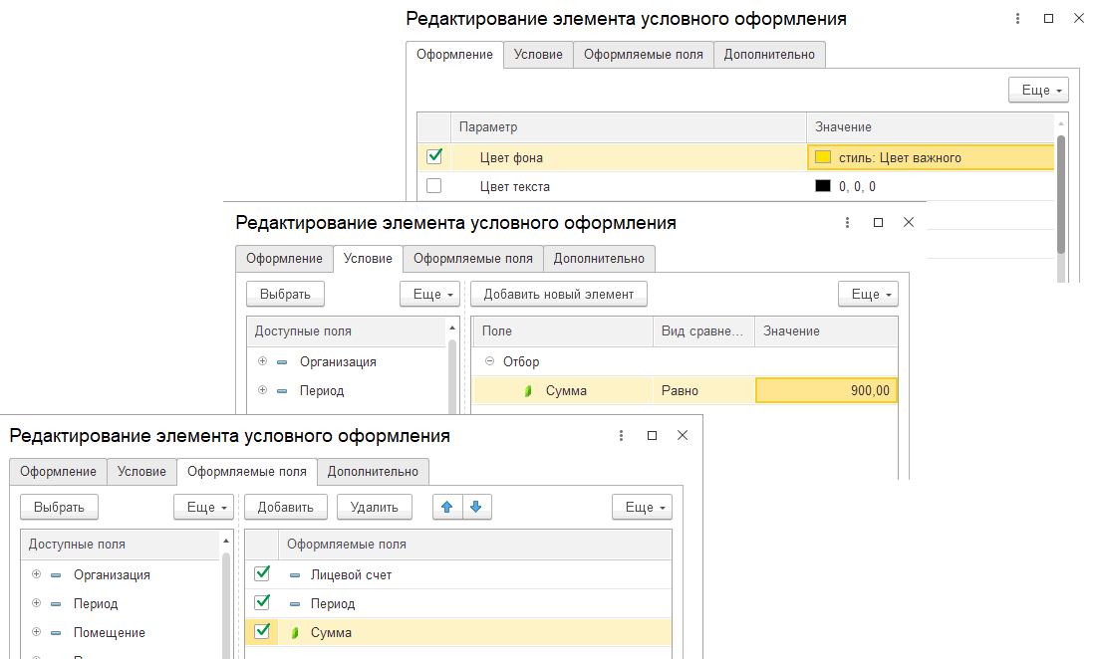Click the yellow Цвет важного color swatch
The height and width of the screenshot is (659, 1101).
click(x=823, y=157)
